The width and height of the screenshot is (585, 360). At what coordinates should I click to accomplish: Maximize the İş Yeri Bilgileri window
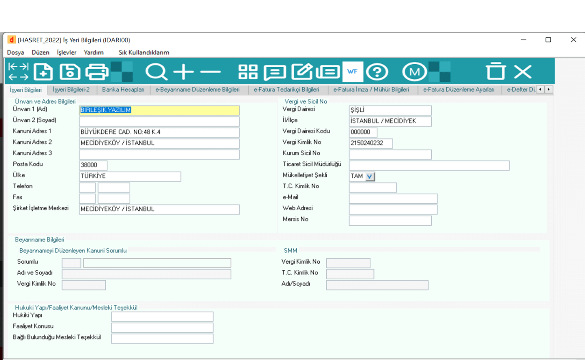[548, 40]
